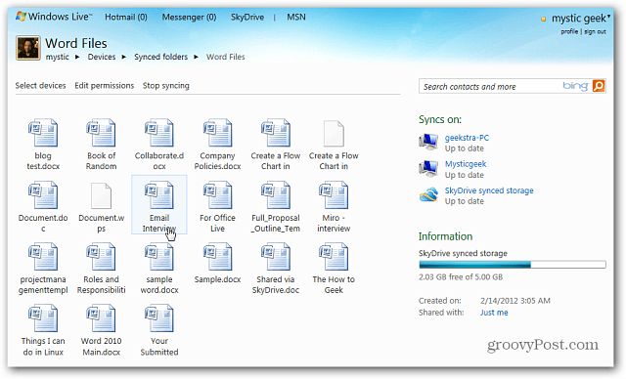Open SkyDrive in the top navigation
This screenshot has height=379, width=626.
(247, 18)
